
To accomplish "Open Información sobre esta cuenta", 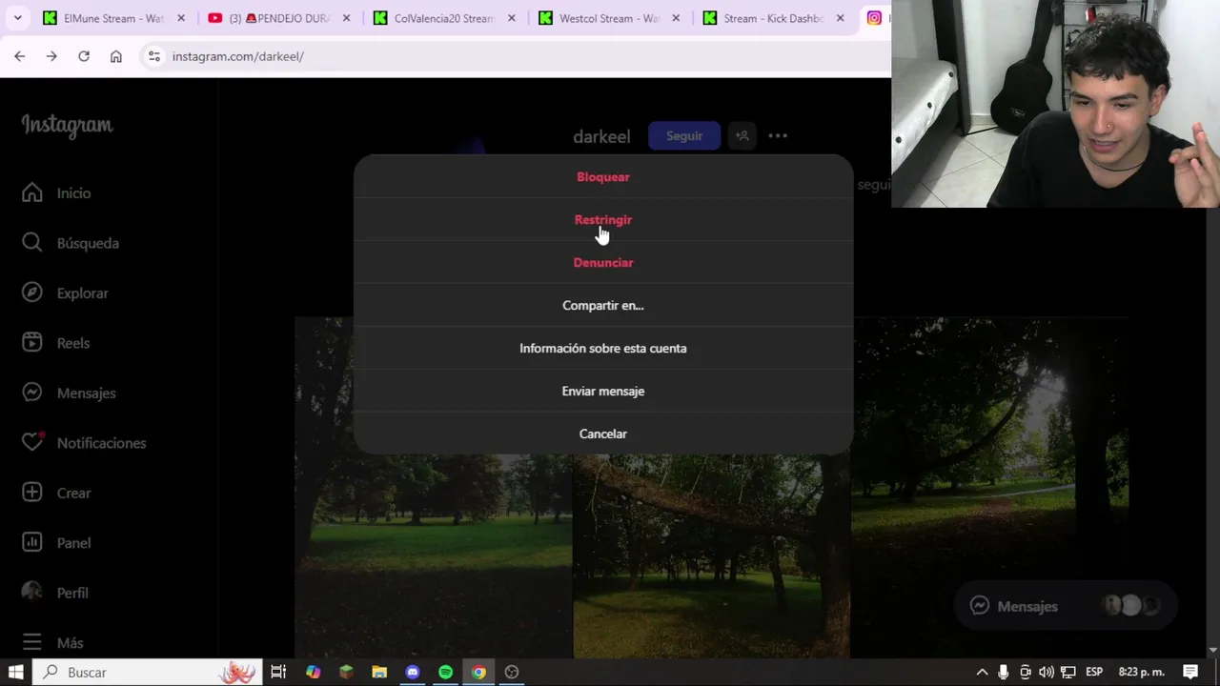I will coord(602,348).
